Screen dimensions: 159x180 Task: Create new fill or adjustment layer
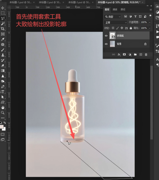(x=130, y=55)
